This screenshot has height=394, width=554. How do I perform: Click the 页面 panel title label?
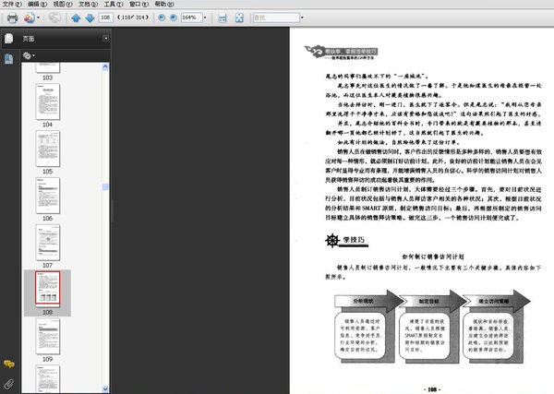29,39
